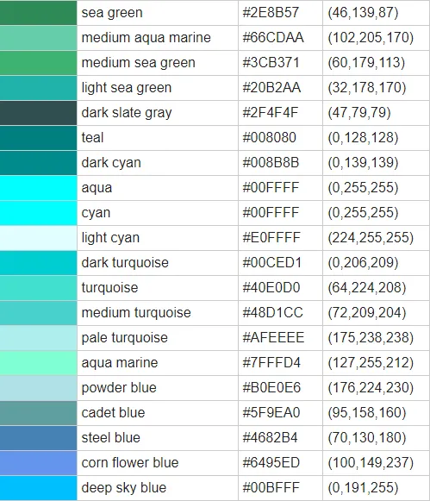Screen dimensions: 430x501
Task: Pick the swatch beside hex #2E8B57
Action: coord(38,13)
